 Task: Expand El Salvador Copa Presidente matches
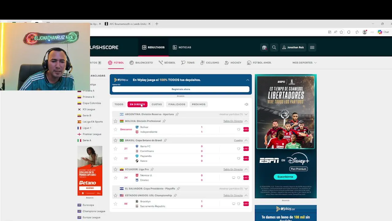(246, 188)
